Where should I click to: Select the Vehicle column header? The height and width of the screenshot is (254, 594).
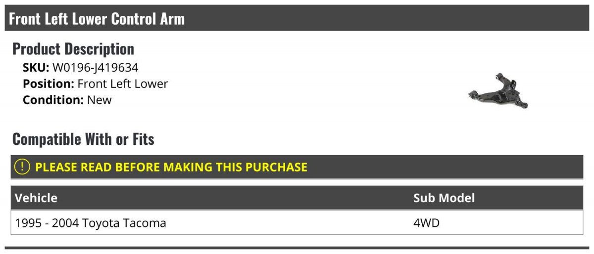coord(36,198)
